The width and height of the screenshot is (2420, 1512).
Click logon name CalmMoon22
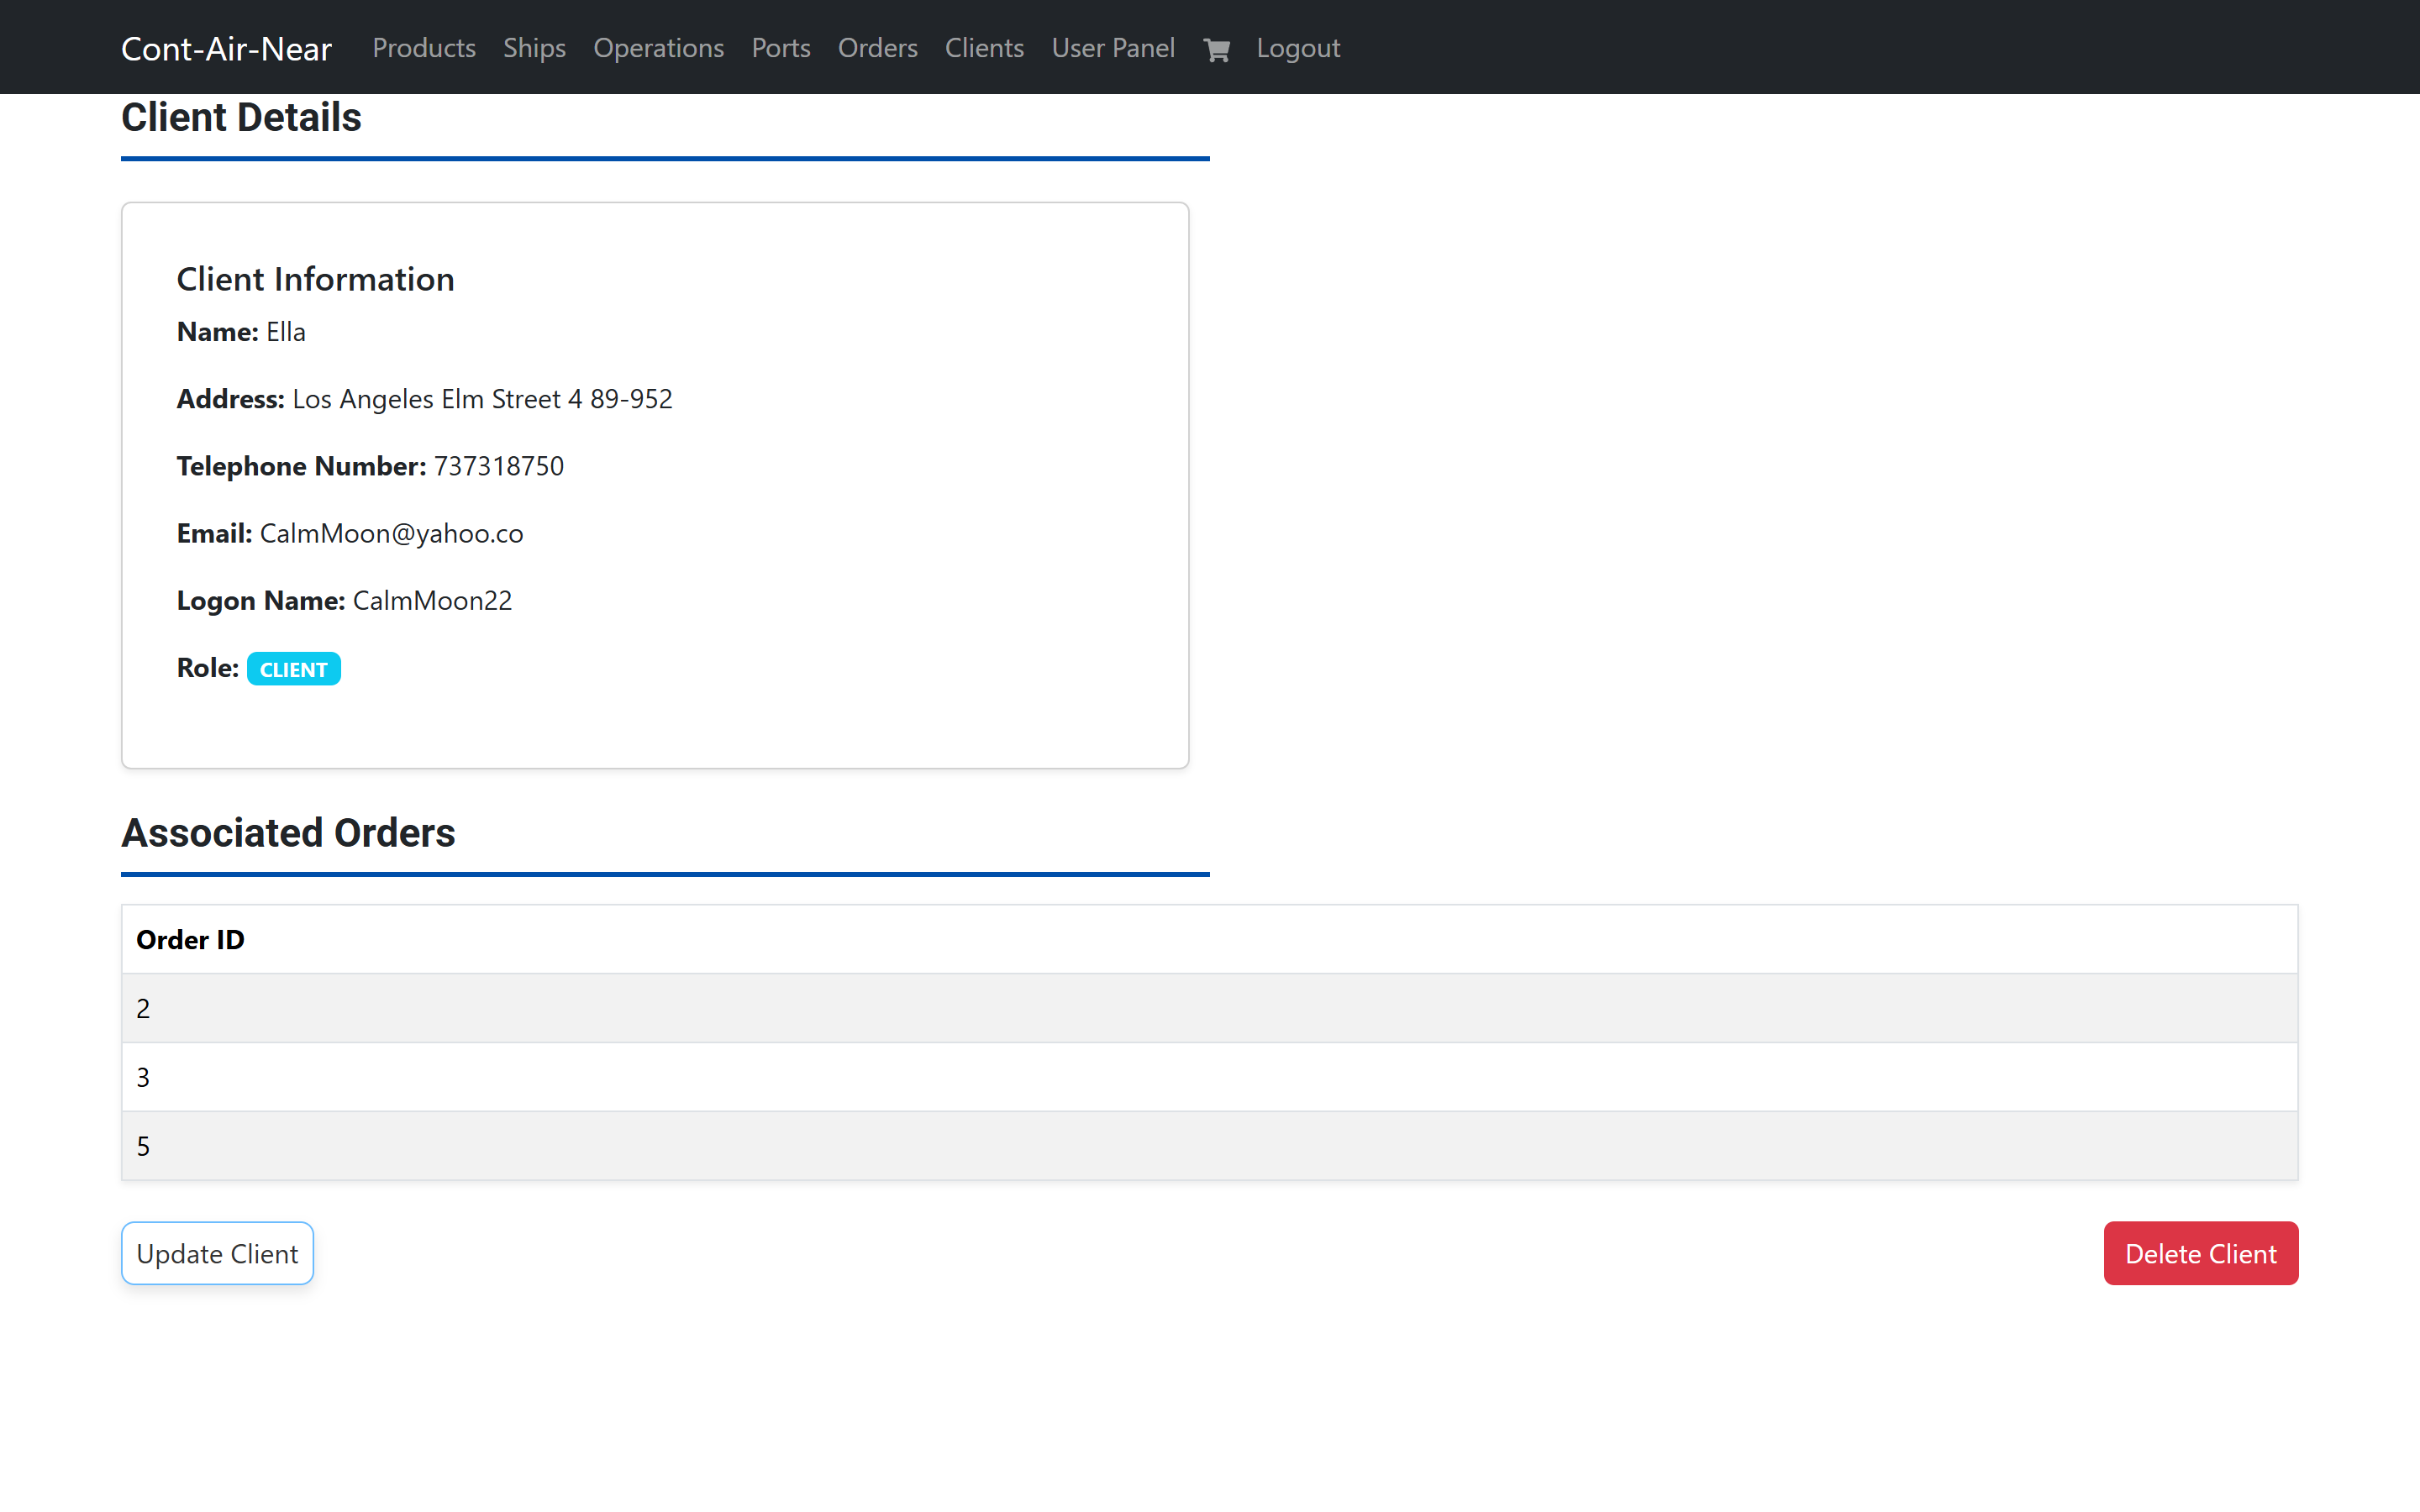[432, 601]
